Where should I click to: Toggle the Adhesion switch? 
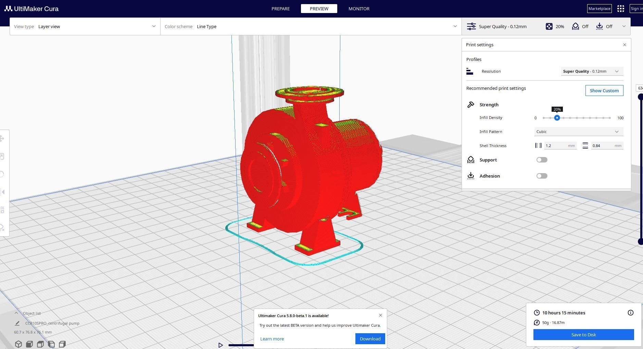tap(542, 176)
